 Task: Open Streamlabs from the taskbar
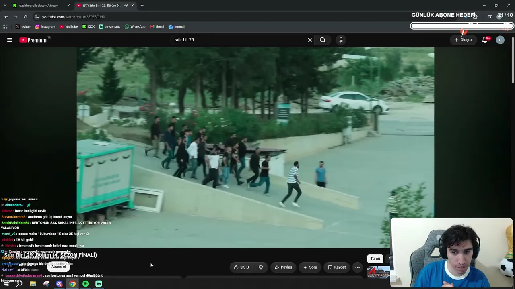(99, 284)
